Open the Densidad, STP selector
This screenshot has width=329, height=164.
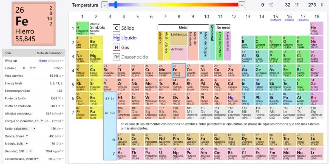click(18, 151)
